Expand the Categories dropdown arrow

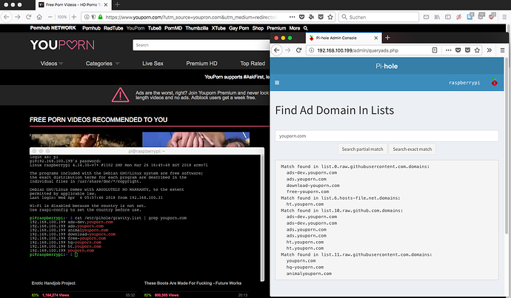(117, 64)
